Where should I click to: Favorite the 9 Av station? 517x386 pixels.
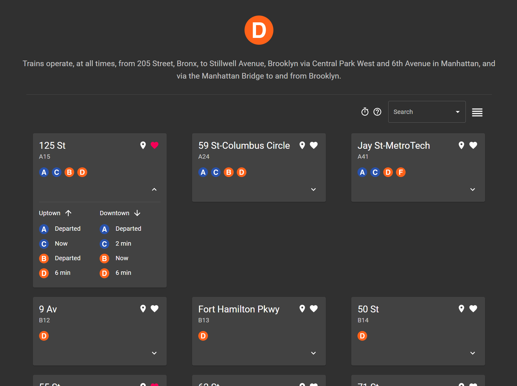pos(155,309)
